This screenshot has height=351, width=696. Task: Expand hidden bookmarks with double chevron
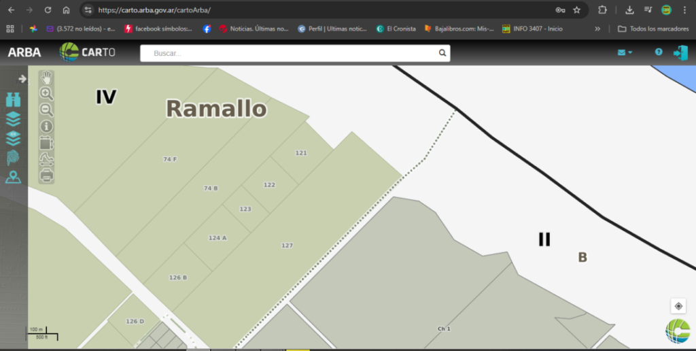pos(597,29)
